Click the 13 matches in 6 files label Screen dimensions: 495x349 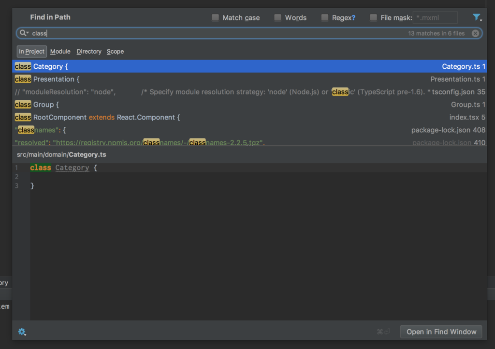tap(437, 33)
